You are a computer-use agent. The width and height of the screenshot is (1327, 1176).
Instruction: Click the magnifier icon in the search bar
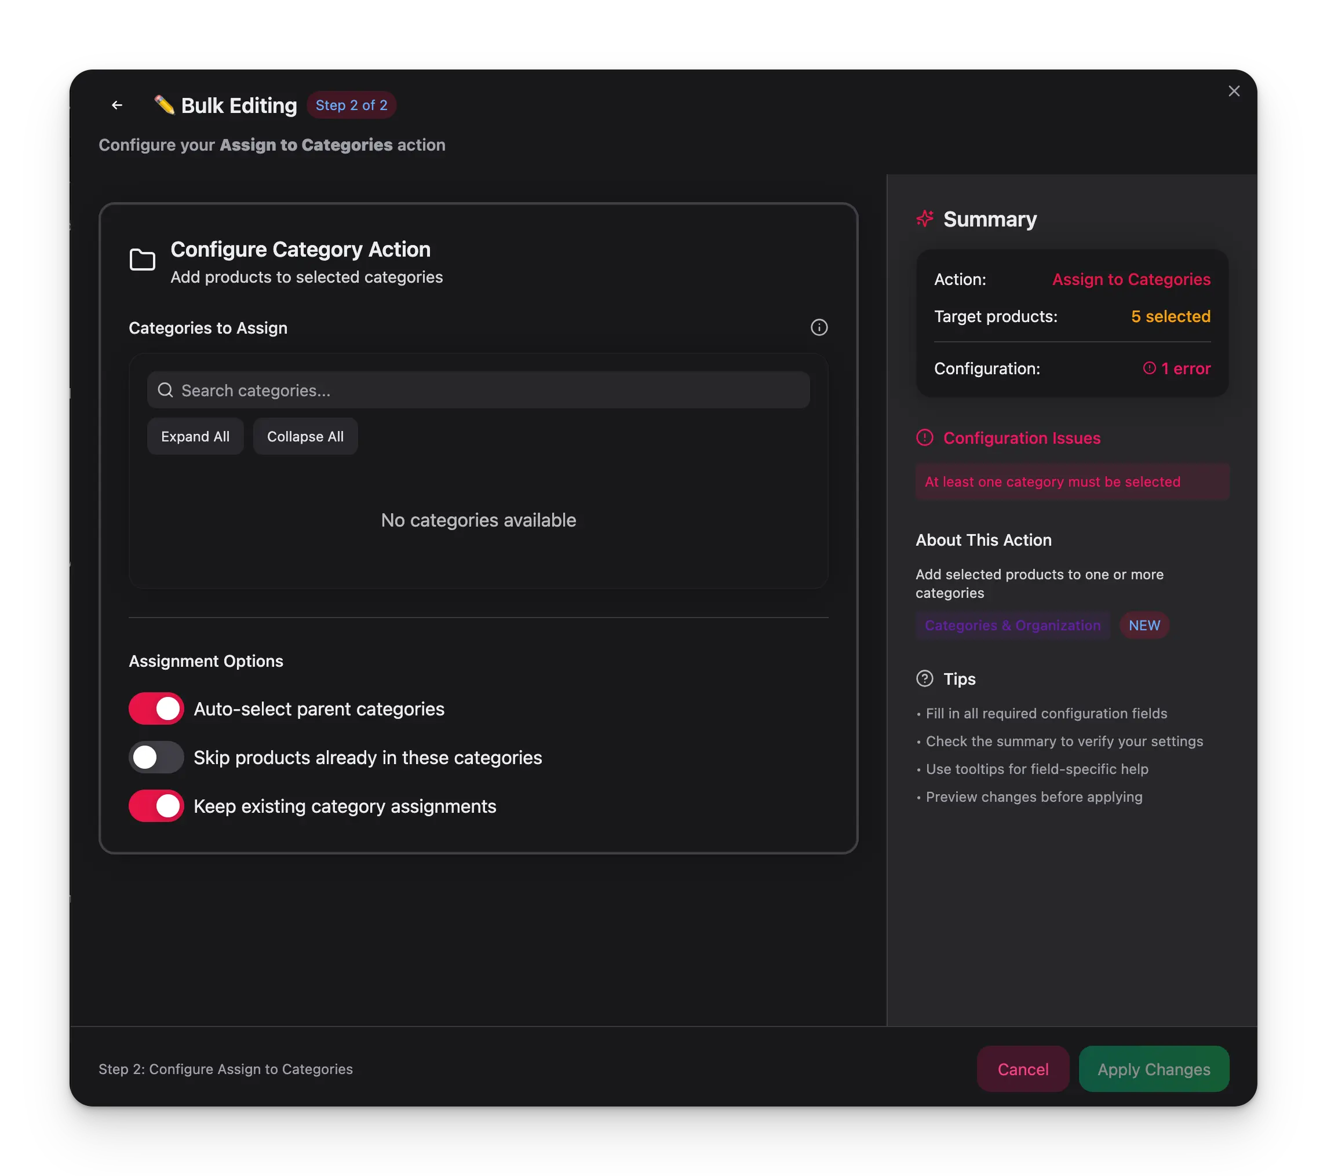[166, 390]
